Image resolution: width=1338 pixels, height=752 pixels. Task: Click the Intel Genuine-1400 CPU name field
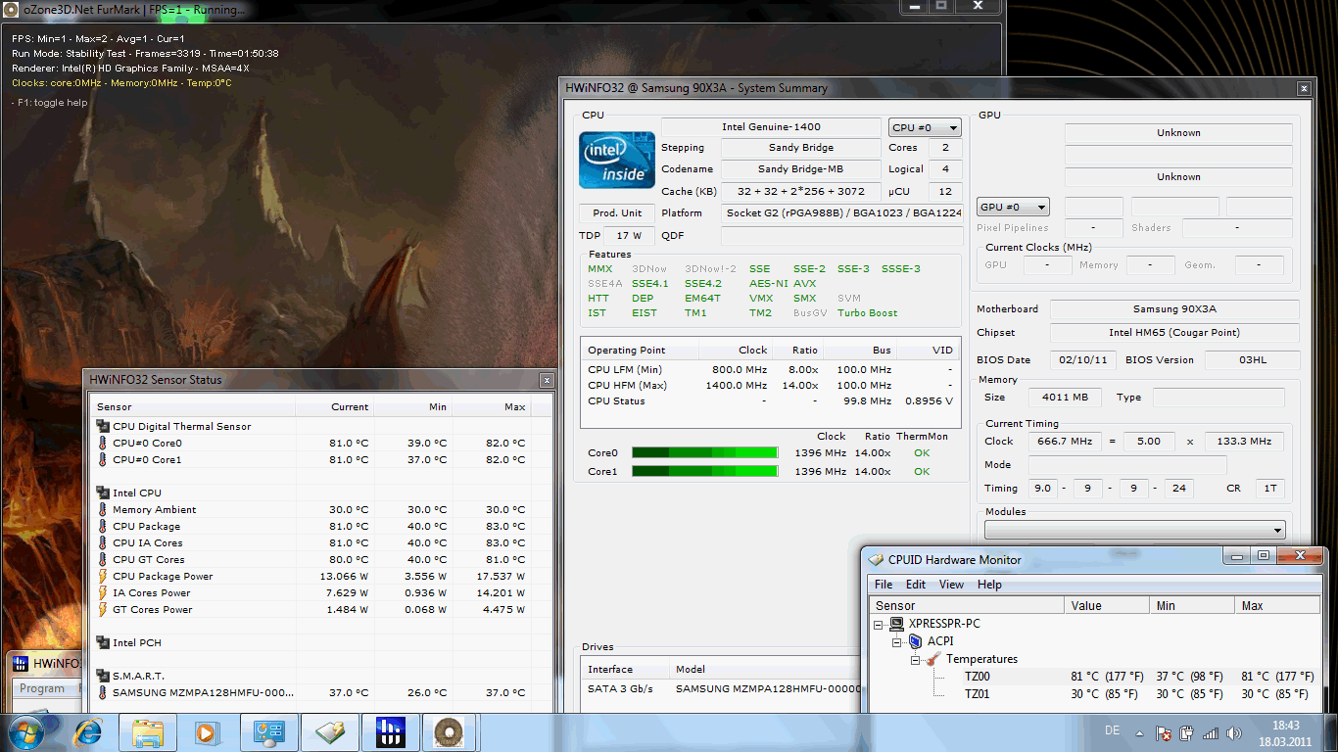(x=772, y=127)
